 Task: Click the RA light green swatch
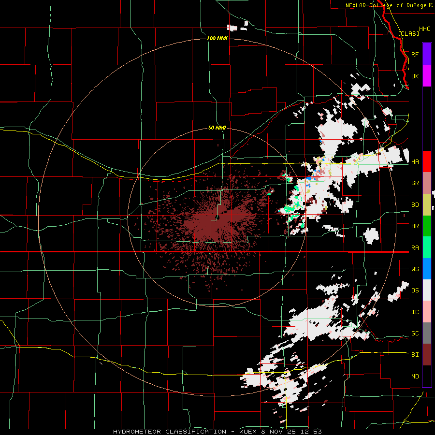427,247
